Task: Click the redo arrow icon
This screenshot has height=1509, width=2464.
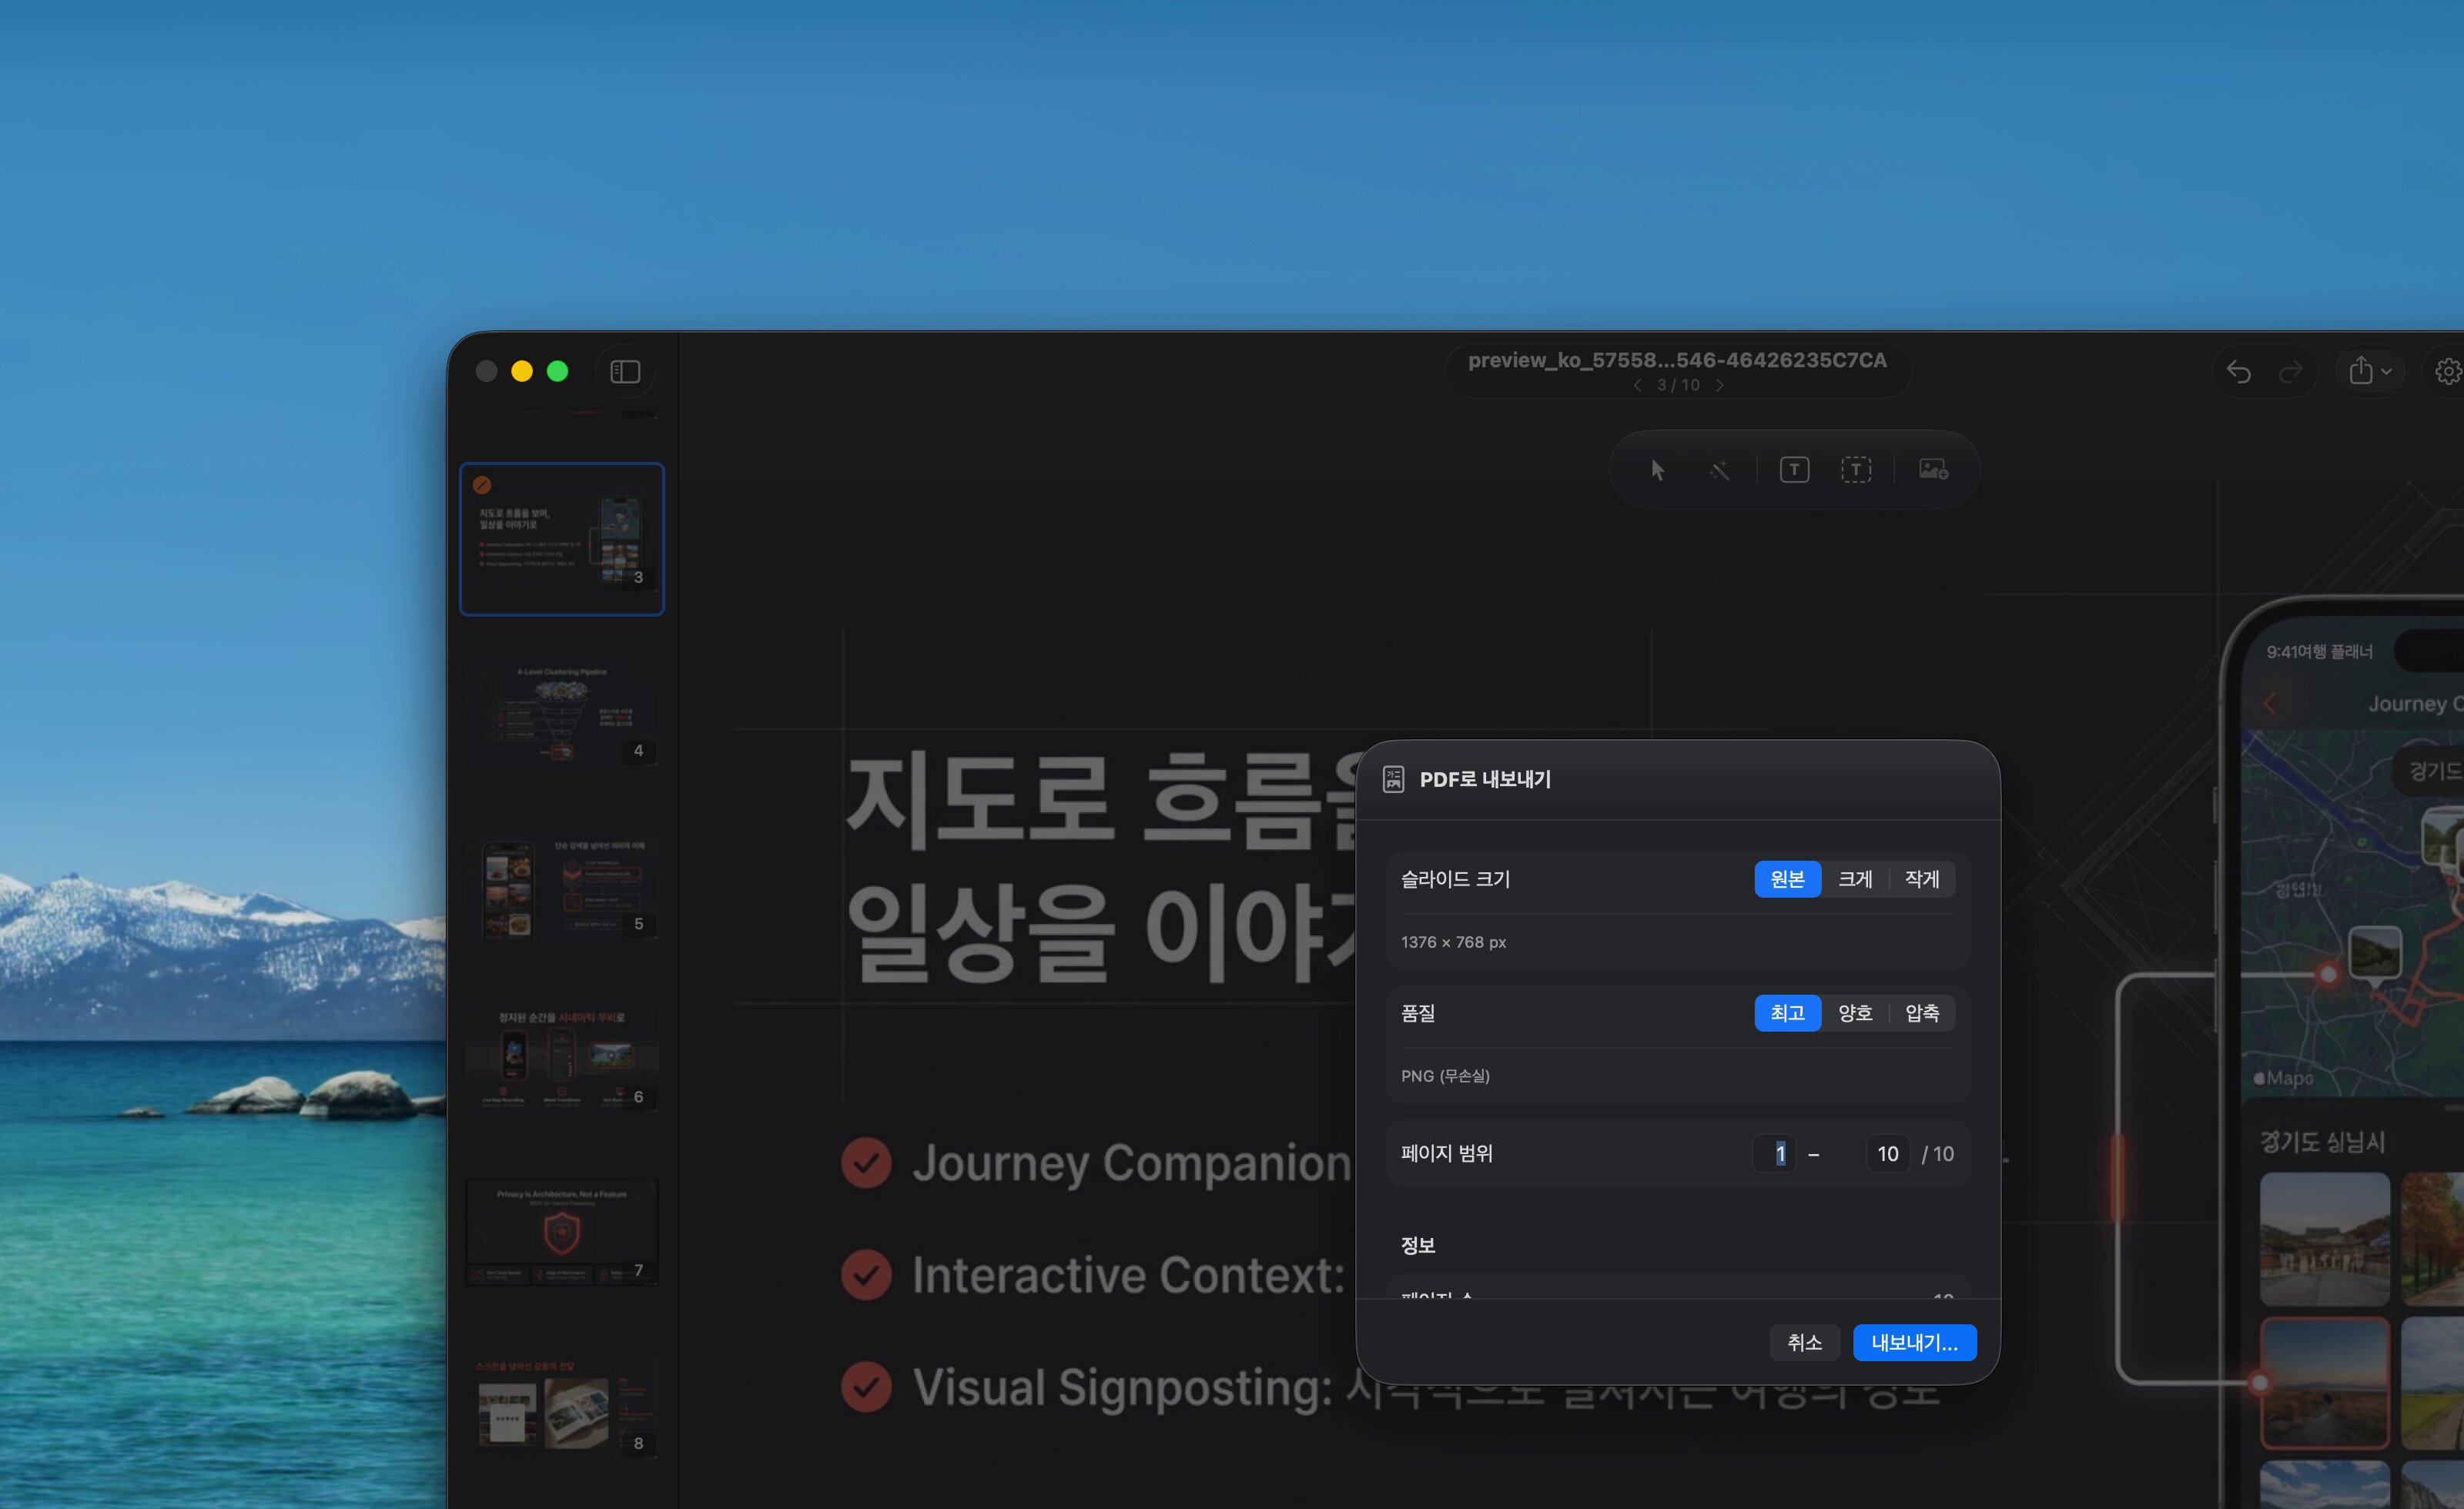Action: pyautogui.click(x=2290, y=372)
